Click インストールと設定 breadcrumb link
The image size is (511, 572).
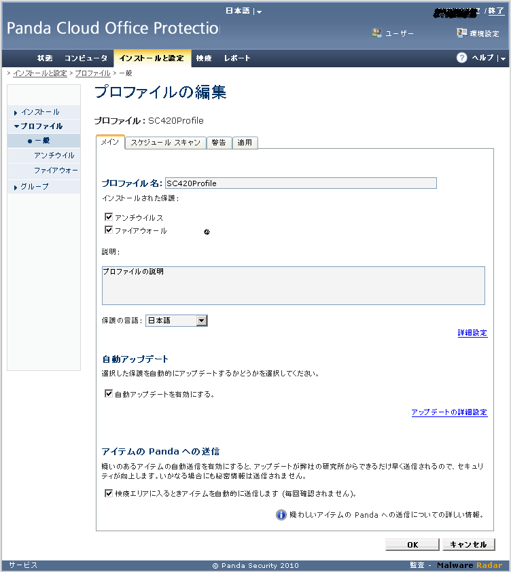40,73
